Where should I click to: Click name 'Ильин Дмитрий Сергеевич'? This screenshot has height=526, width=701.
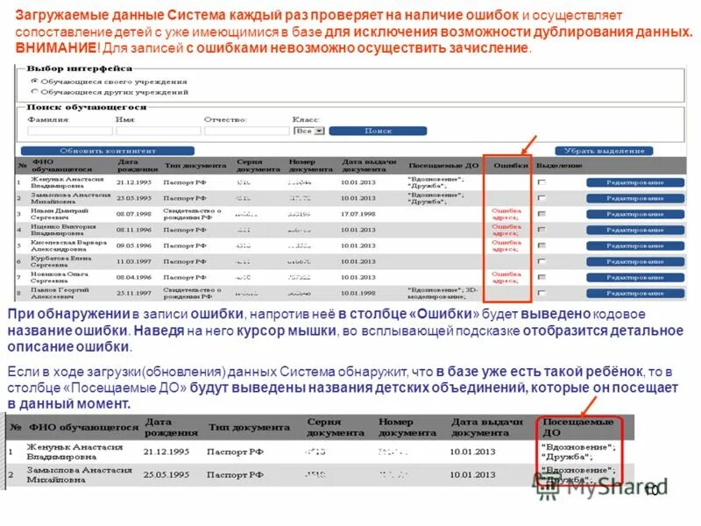click(x=60, y=214)
